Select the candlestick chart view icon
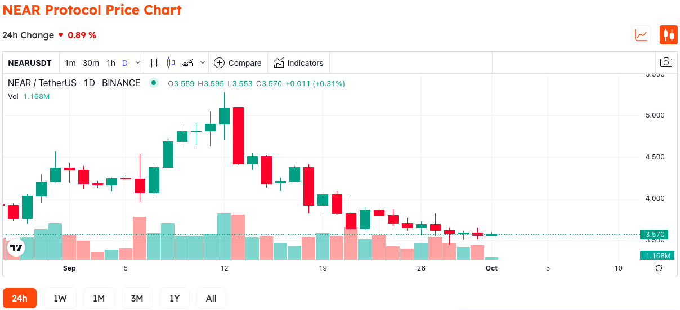This screenshot has height=310, width=680. coord(668,35)
